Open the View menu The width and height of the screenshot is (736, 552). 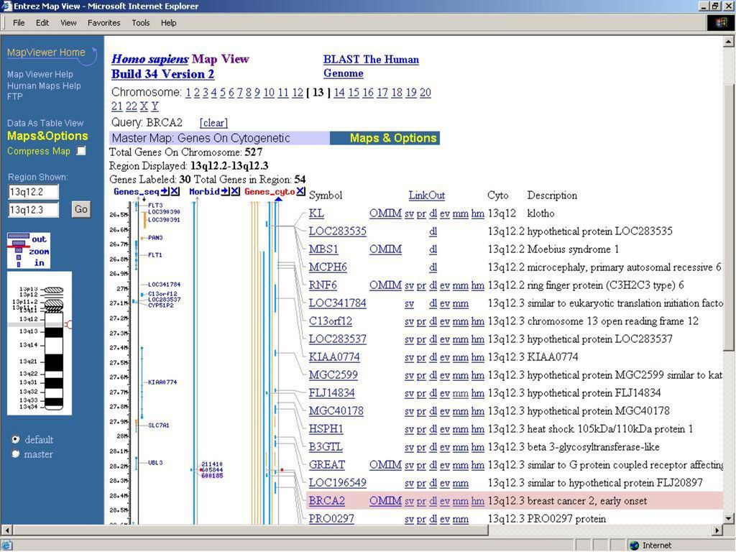68,22
